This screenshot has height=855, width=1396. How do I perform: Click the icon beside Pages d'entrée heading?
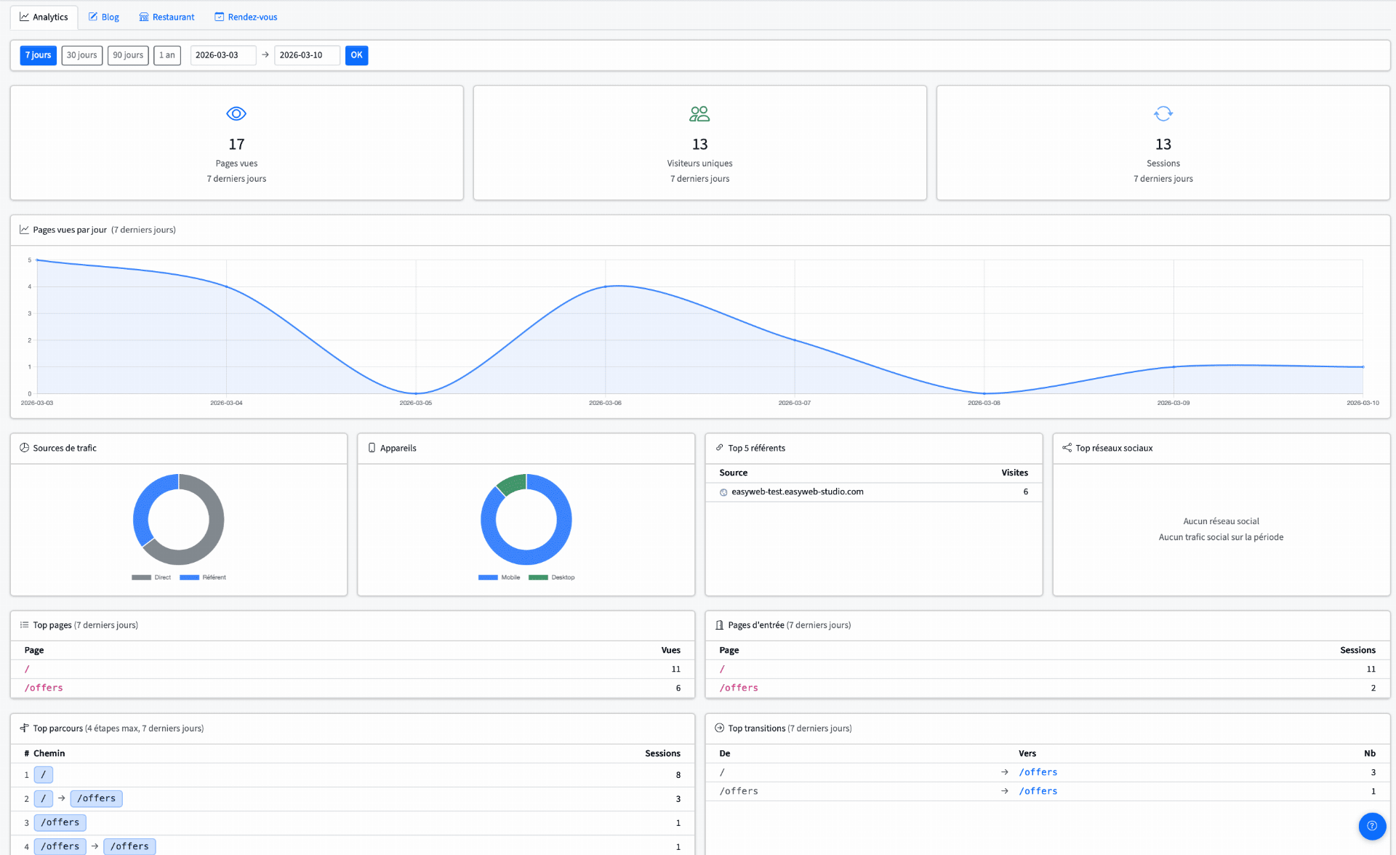[719, 625]
